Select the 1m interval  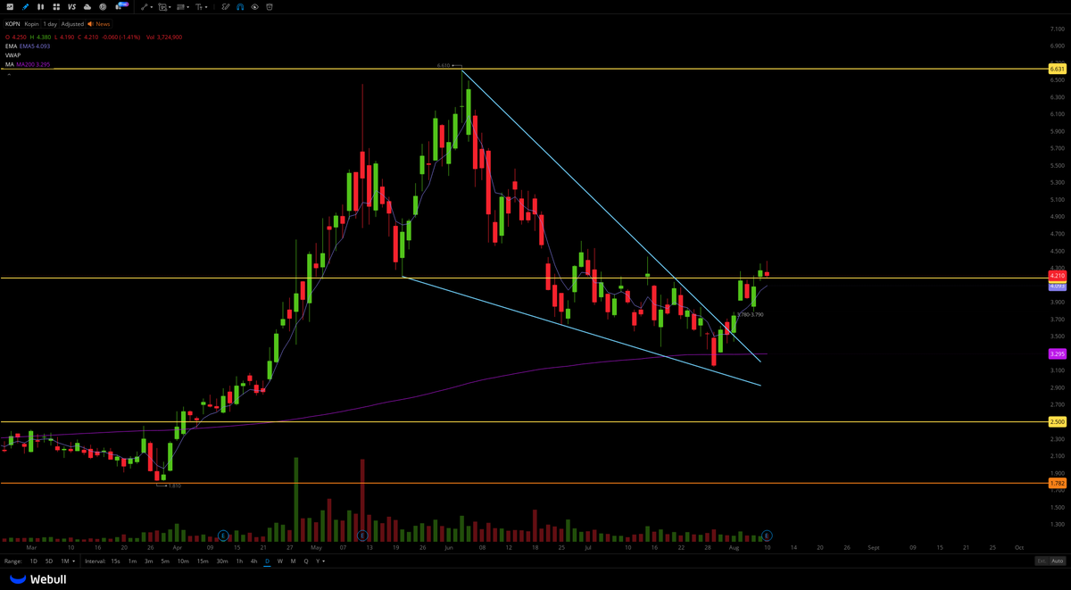click(132, 561)
